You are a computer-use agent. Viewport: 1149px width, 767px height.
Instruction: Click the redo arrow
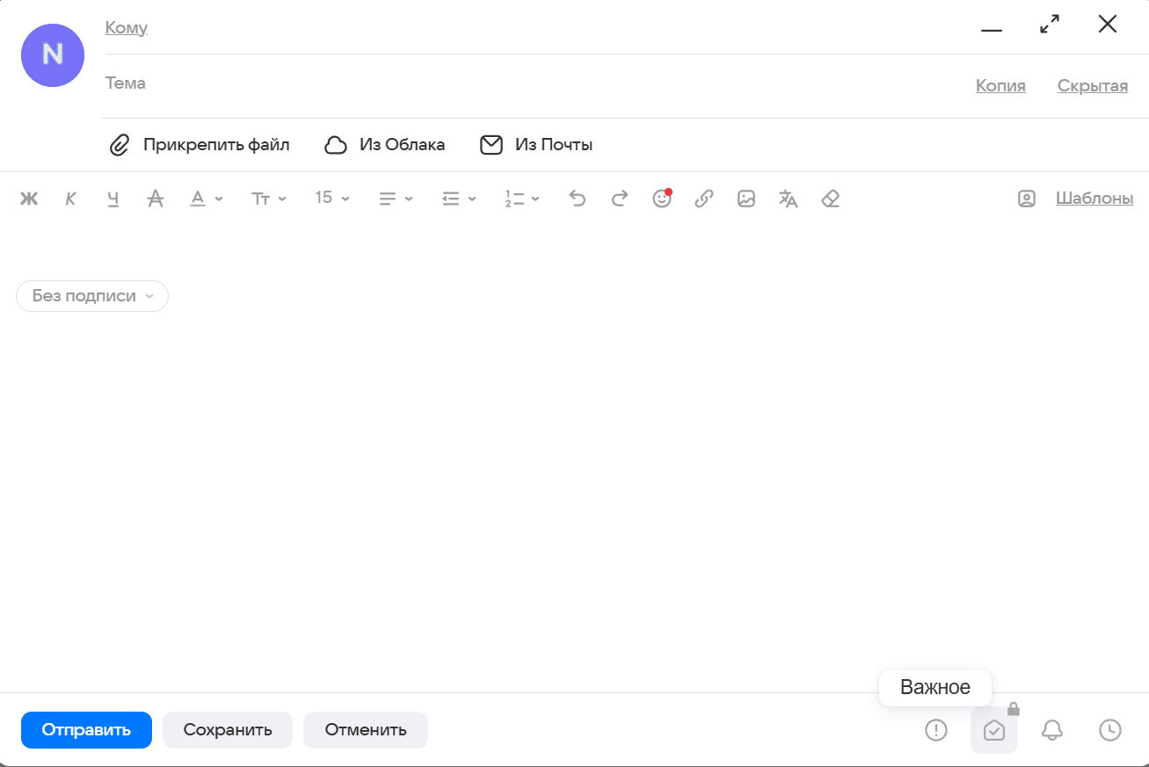click(620, 199)
